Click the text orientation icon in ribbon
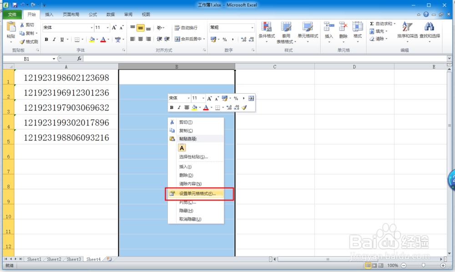The width and height of the screenshot is (455, 272). tap(159, 28)
